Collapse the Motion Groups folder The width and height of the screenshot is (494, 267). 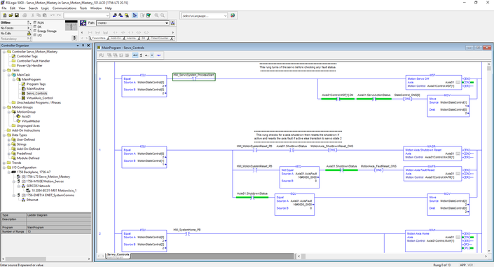pos(4,107)
